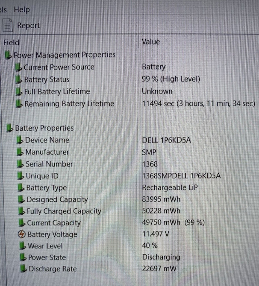
Task: Click the Current Capacity row icon
Action: (22, 223)
